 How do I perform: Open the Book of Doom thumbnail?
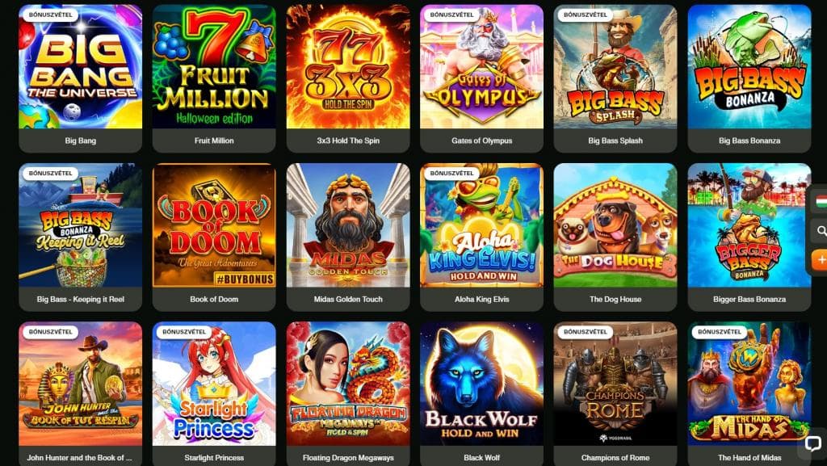point(214,225)
